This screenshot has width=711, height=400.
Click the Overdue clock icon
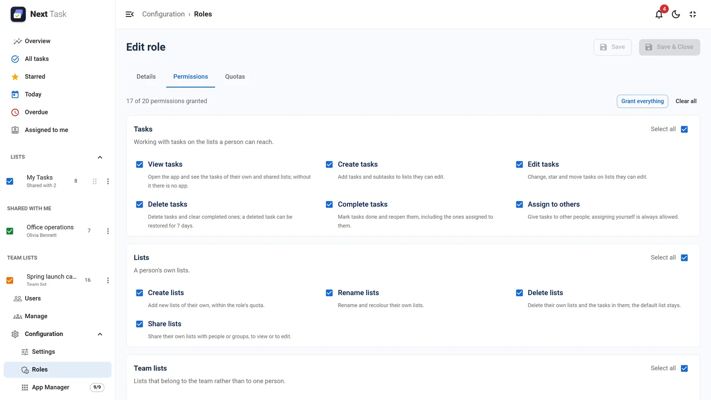(15, 112)
